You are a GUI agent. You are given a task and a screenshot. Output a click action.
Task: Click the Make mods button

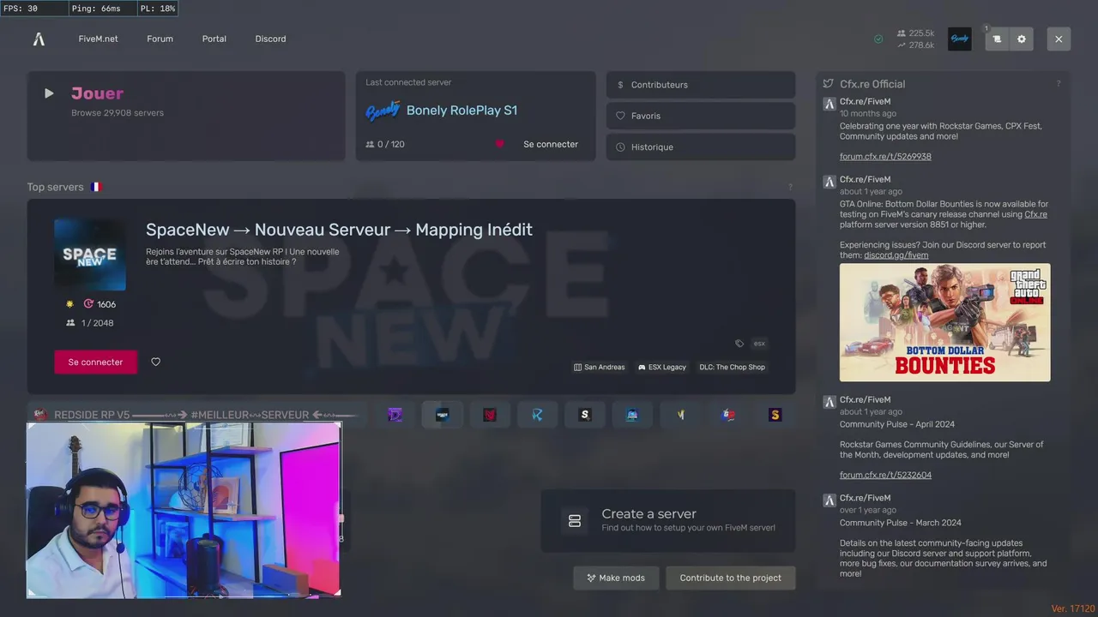pyautogui.click(x=616, y=578)
